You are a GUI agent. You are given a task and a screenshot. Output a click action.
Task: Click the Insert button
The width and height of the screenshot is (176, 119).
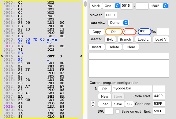[97, 47]
